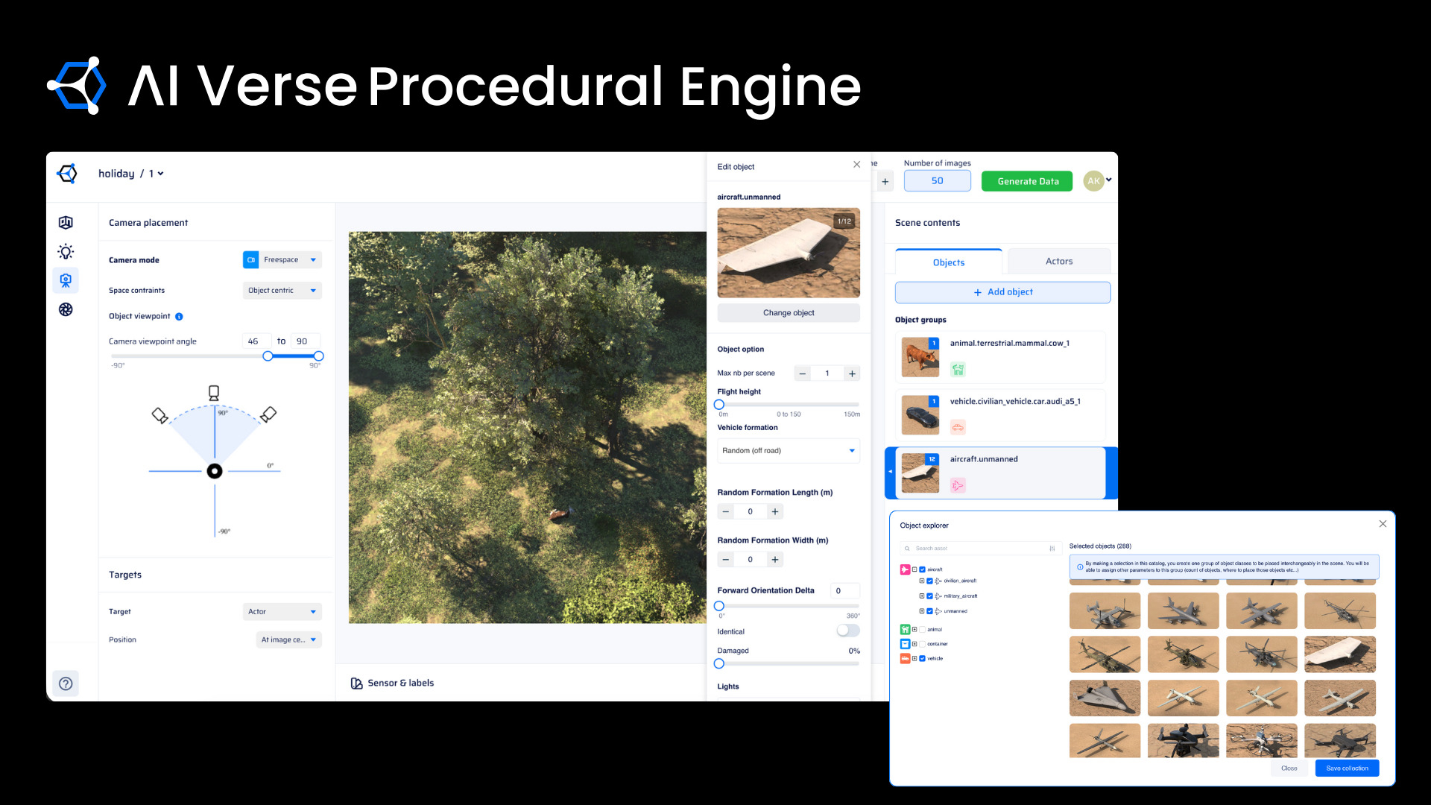Open the AK account menu

coord(1094,180)
